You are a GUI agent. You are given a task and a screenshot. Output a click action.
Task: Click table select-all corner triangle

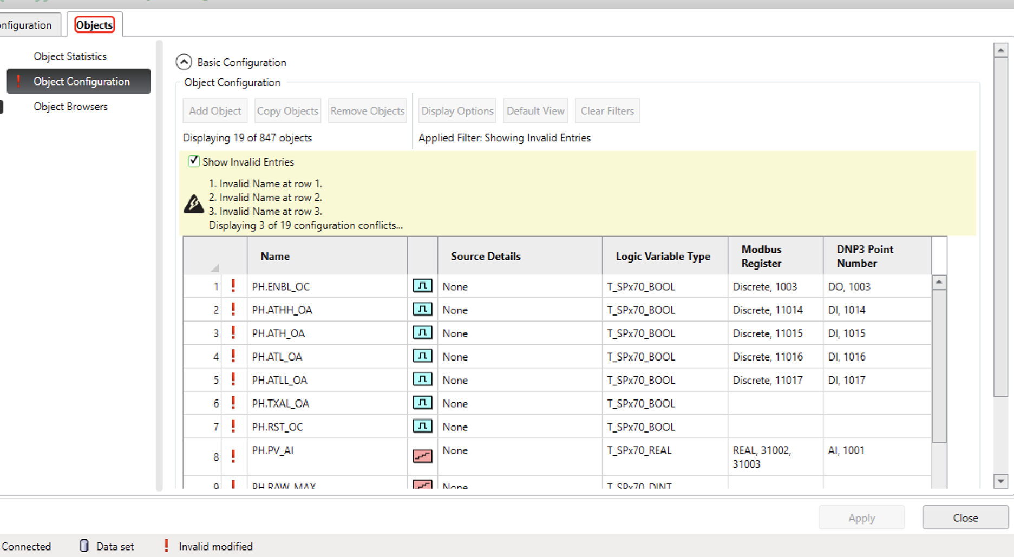click(215, 267)
